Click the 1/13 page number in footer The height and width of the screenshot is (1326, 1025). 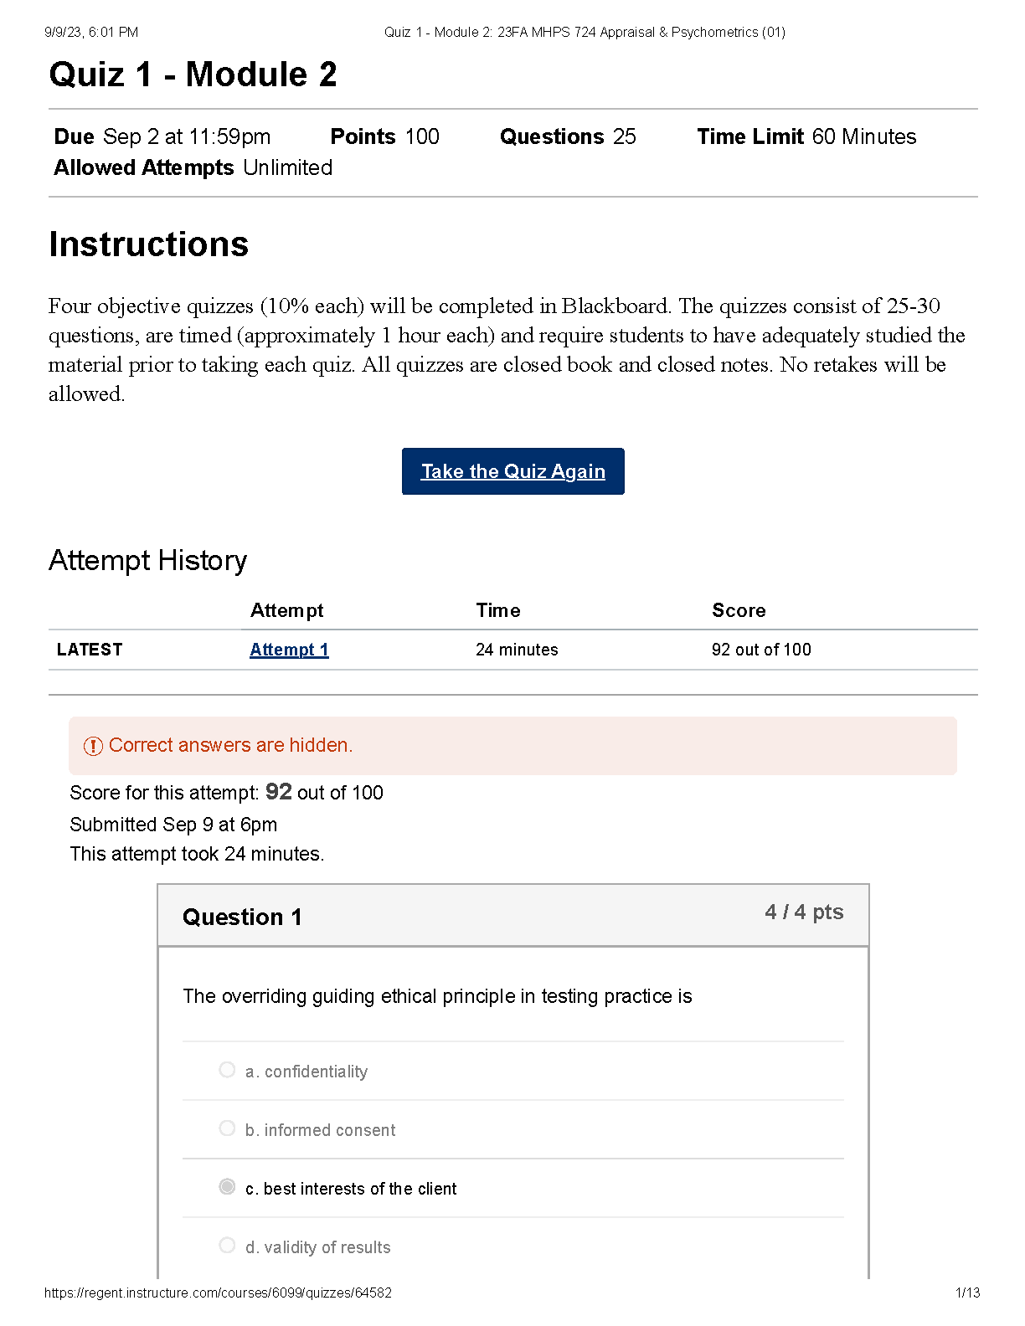click(967, 1293)
